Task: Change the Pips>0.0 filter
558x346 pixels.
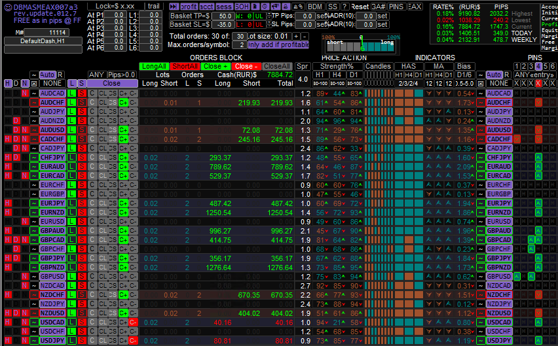Action: tap(122, 75)
